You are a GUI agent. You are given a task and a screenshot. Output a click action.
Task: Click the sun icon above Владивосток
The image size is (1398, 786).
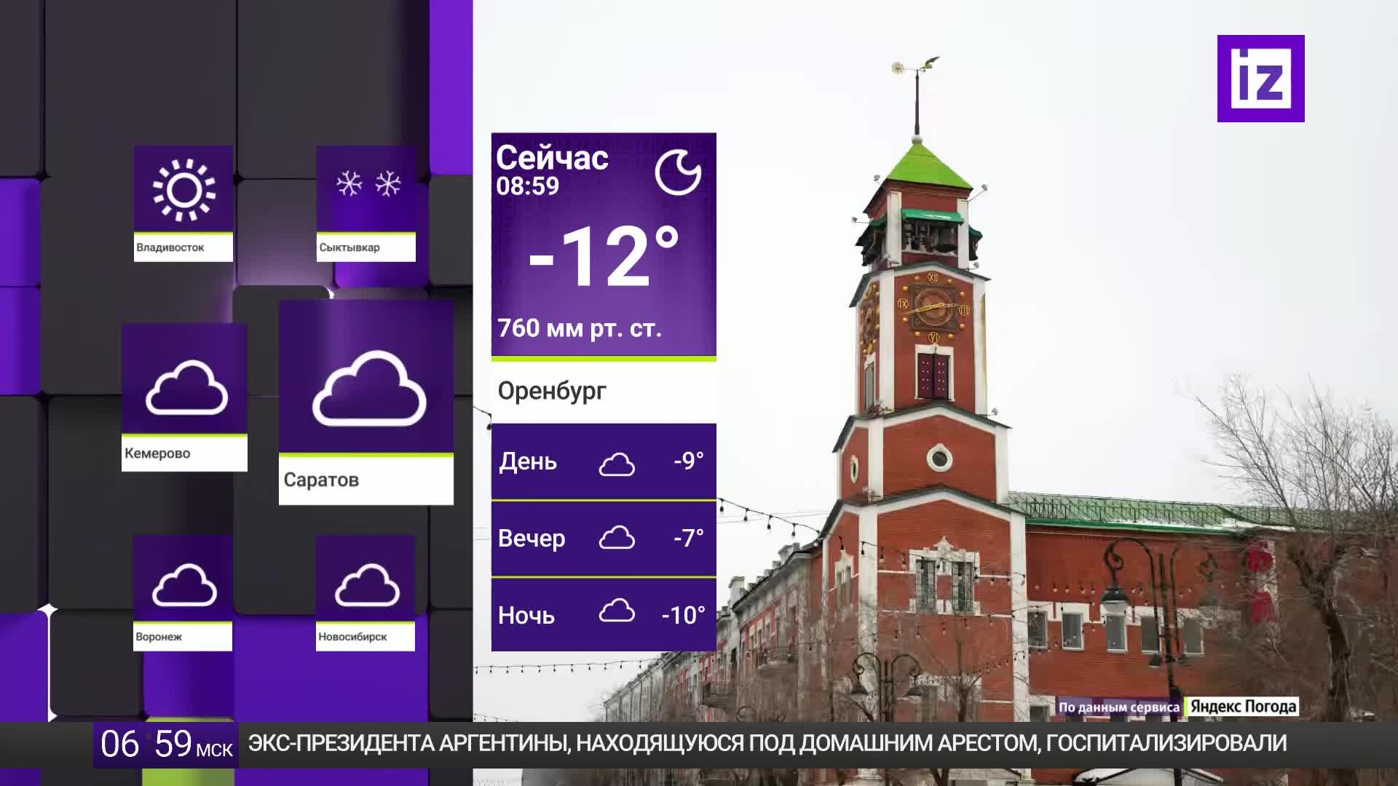click(x=183, y=189)
